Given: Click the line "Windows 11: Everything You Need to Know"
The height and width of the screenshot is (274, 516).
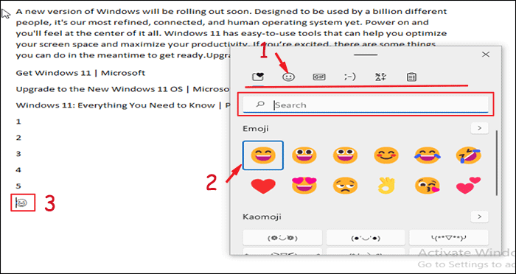Looking at the screenshot, I should pyautogui.click(x=116, y=105).
